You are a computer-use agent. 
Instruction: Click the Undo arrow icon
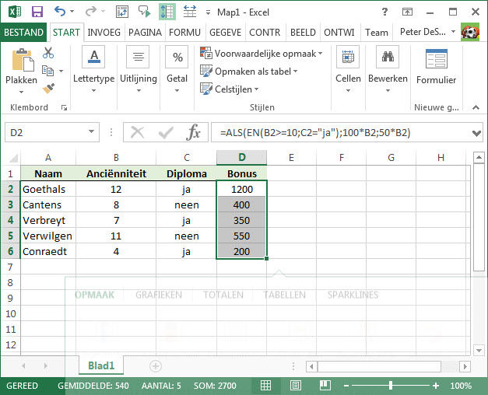point(60,12)
